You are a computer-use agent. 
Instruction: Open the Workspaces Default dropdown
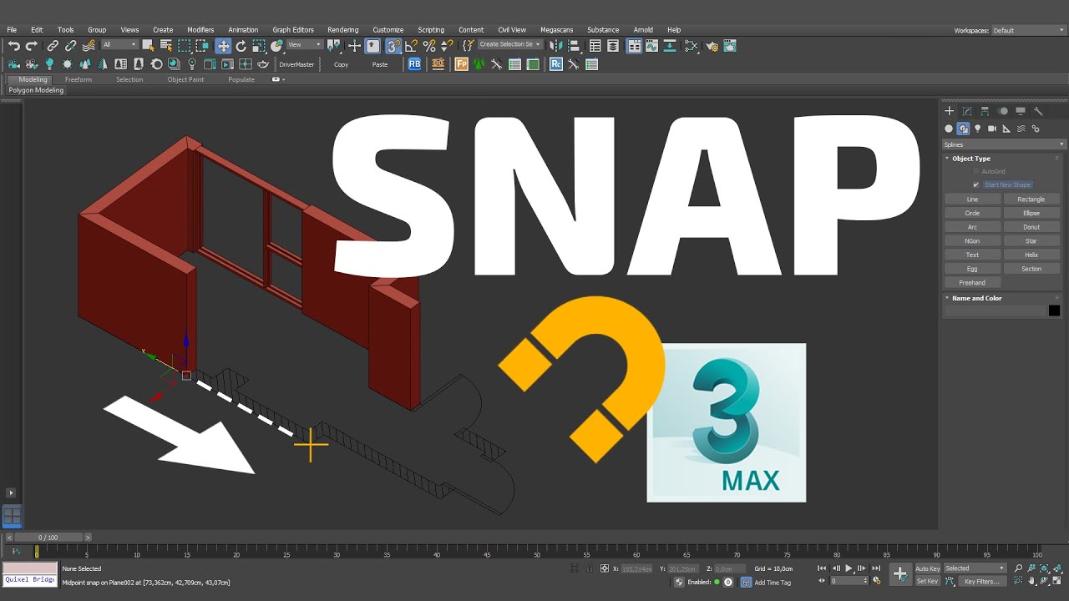[1027, 30]
